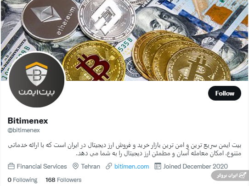This screenshot has width=249, height=186.
Task: Click the gray watermark badge icon
Action: click(242, 175)
